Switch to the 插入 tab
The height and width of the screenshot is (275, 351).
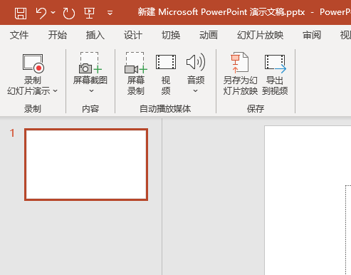click(x=95, y=35)
